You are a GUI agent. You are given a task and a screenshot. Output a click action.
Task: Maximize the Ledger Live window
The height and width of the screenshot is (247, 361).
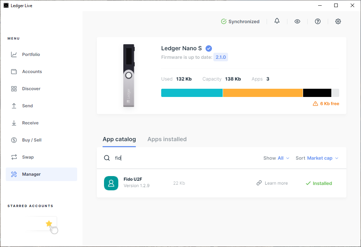pos(336,5)
